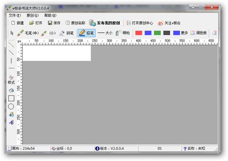Save the canvas with 保存
The image size is (228, 161).
click(x=54, y=23)
